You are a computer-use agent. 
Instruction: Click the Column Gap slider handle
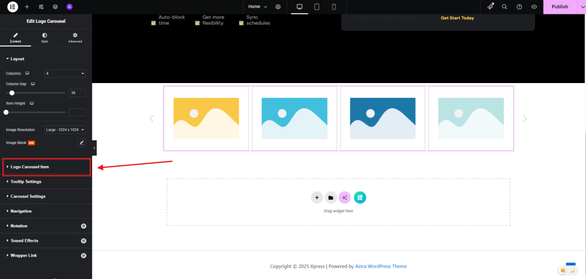tap(11, 93)
